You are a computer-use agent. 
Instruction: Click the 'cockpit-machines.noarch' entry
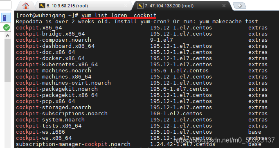[54, 71]
